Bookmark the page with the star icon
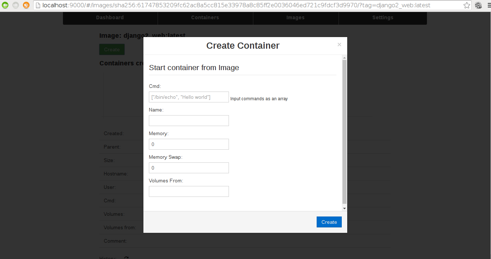This screenshot has height=259, width=491. 467,5
